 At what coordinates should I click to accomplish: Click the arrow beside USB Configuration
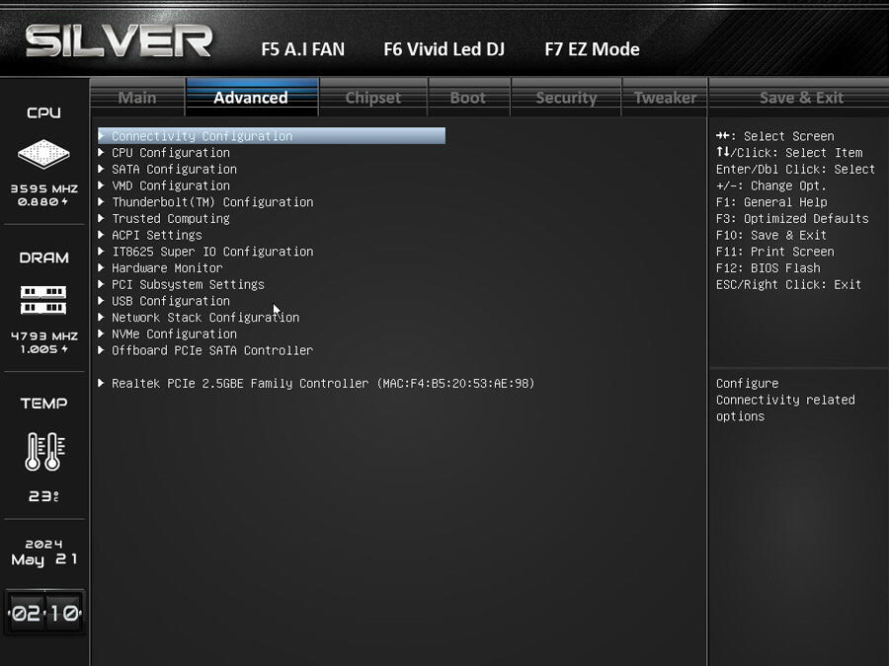pos(101,301)
